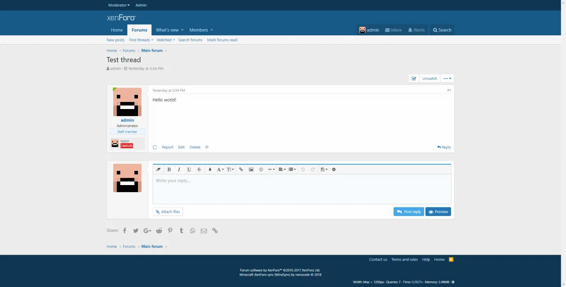Share thread on Reddit
Image resolution: width=566 pixels, height=287 pixels.
(159, 230)
